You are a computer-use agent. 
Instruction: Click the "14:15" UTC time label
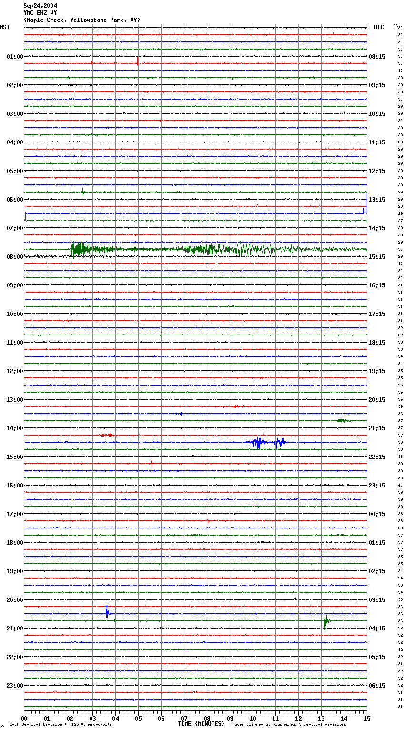[x=377, y=228]
